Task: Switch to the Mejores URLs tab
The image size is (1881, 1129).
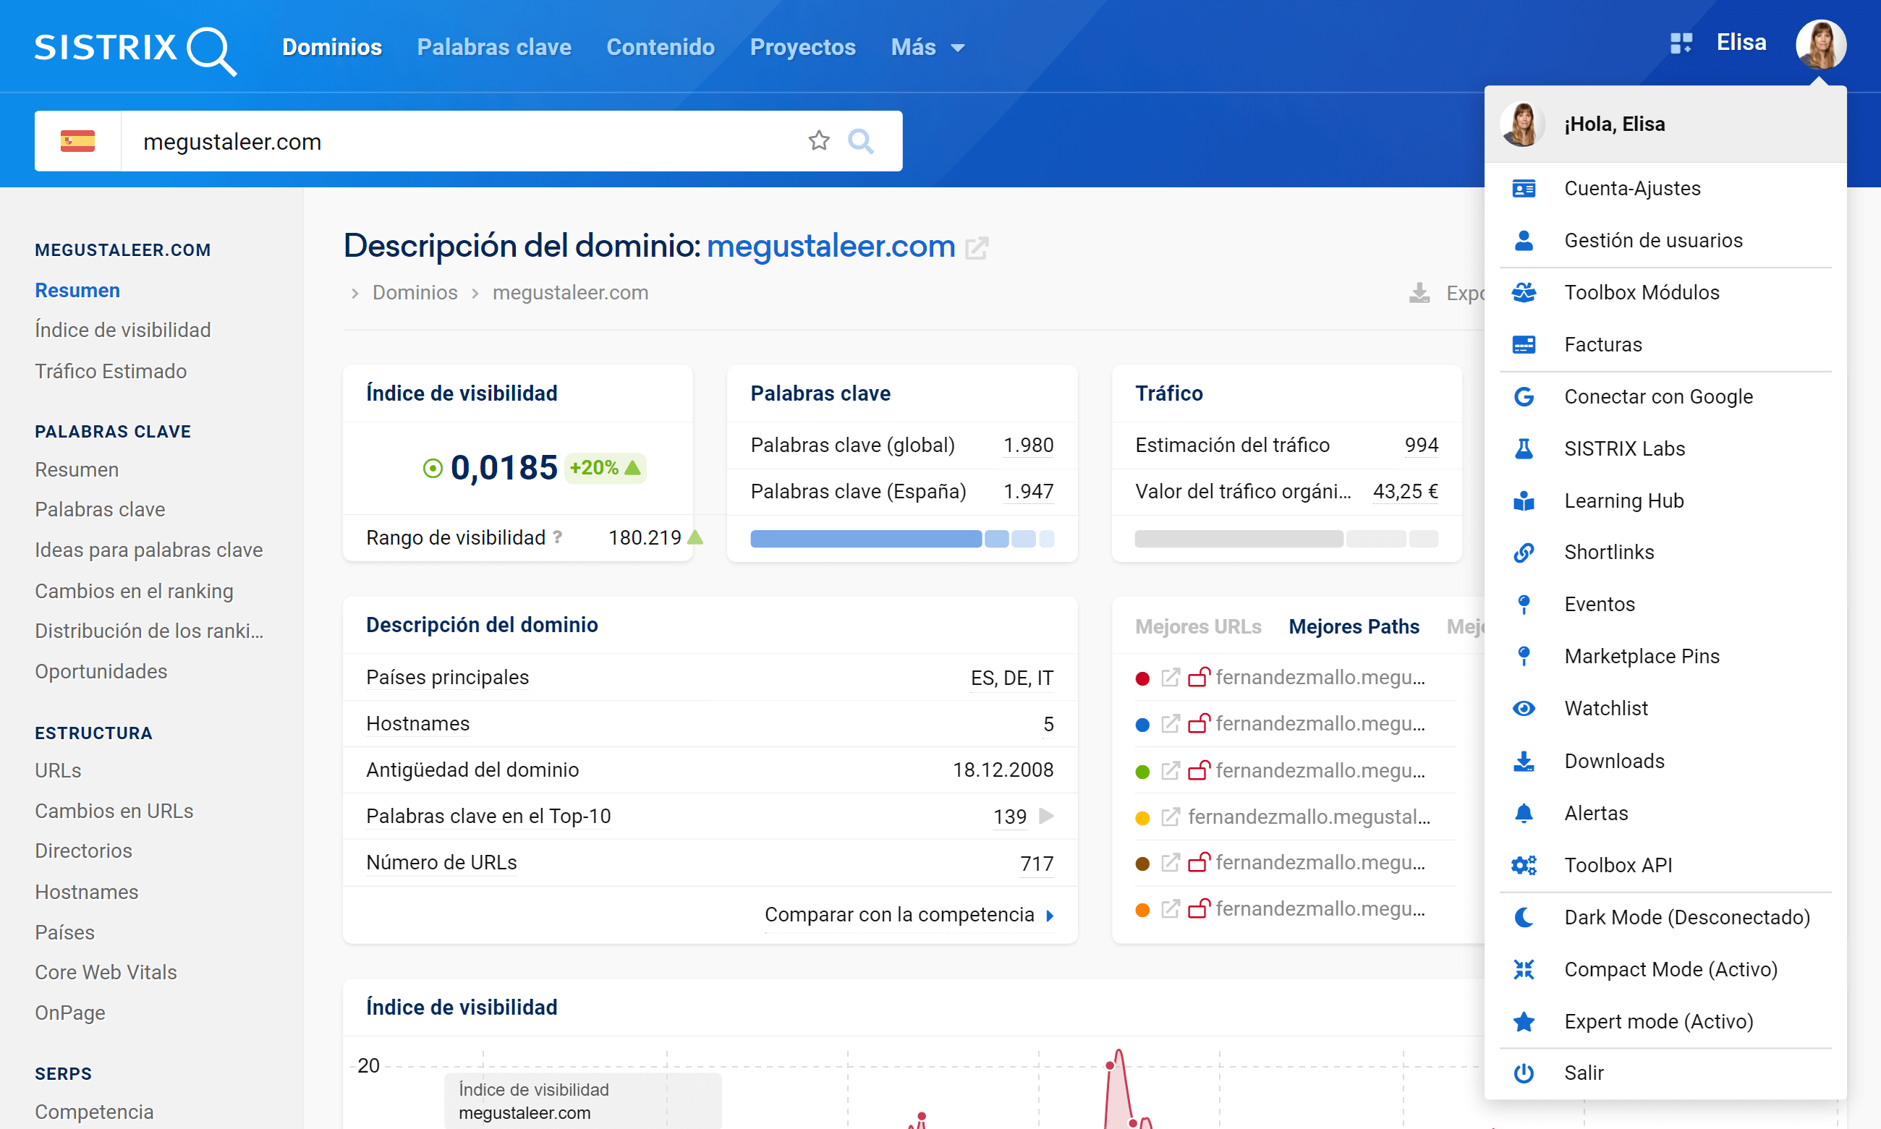Action: point(1198,626)
